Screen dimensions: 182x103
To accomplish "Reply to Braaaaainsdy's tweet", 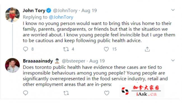I will (25, 93).
